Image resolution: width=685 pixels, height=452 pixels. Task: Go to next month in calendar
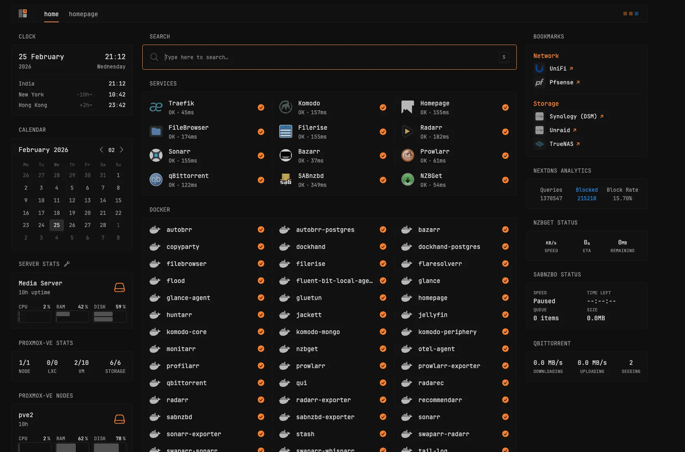[x=122, y=150]
